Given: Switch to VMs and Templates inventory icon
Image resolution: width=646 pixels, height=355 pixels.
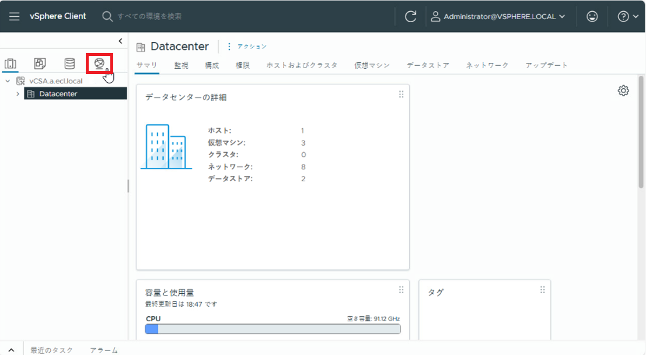Looking at the screenshot, I should pos(40,63).
